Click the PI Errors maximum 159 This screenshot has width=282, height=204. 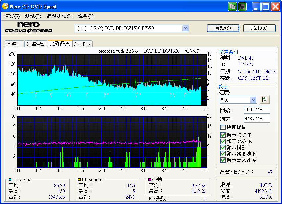tap(61, 191)
